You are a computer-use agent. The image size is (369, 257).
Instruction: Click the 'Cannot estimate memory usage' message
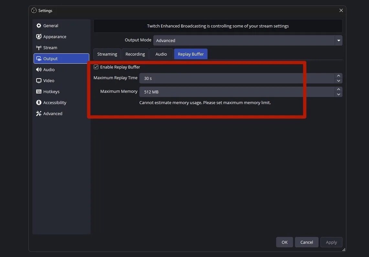click(x=205, y=103)
